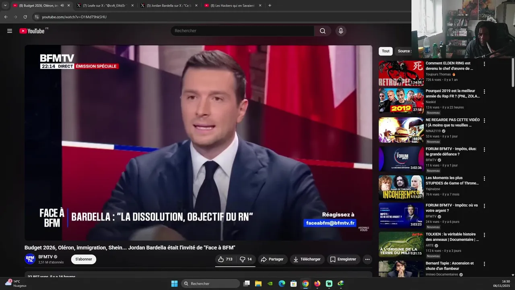Open NVIDIA app from the taskbar
515x290 pixels.
(x=270, y=284)
